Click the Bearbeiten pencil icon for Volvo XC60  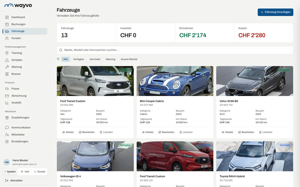coord(239,132)
